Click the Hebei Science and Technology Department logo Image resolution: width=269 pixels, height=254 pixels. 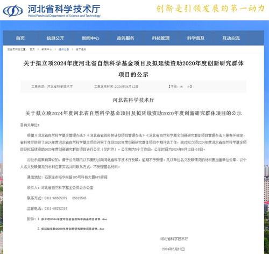click(13, 11)
